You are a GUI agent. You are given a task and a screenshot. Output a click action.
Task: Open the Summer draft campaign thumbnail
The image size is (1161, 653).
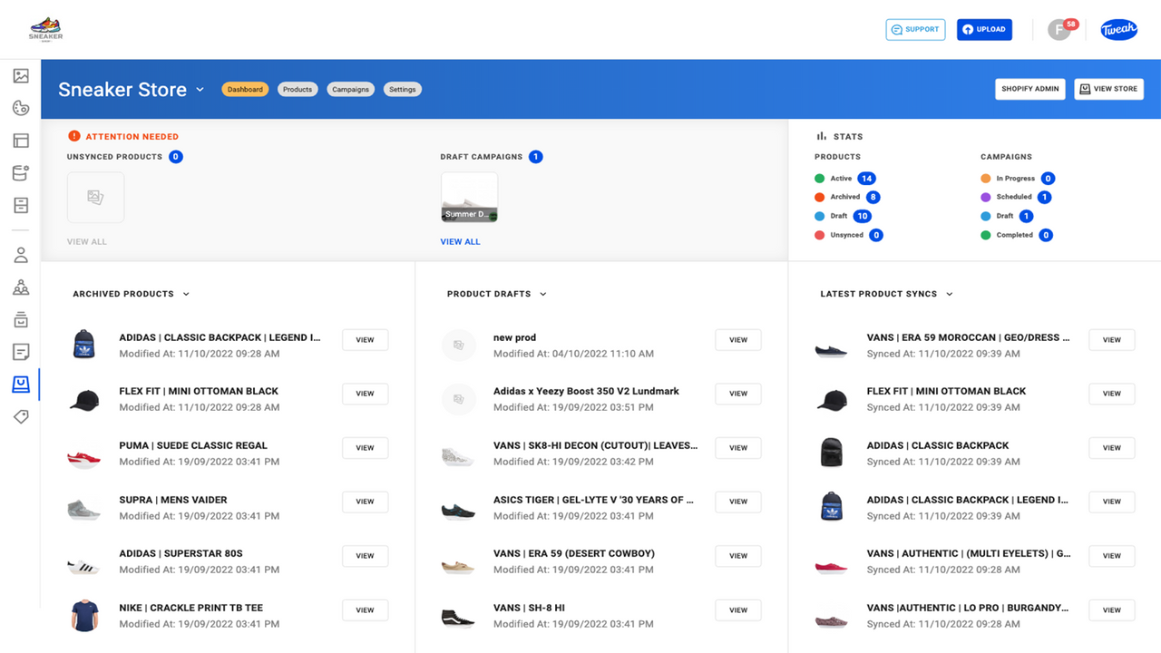469,197
